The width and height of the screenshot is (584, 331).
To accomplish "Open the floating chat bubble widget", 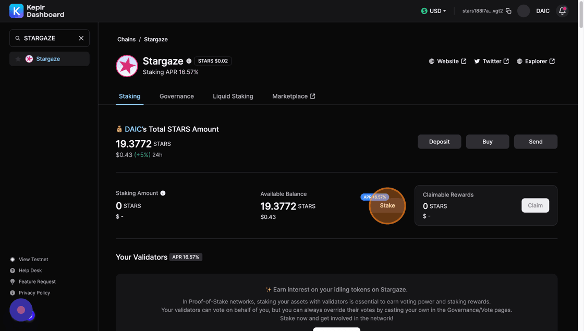I will (x=21, y=310).
